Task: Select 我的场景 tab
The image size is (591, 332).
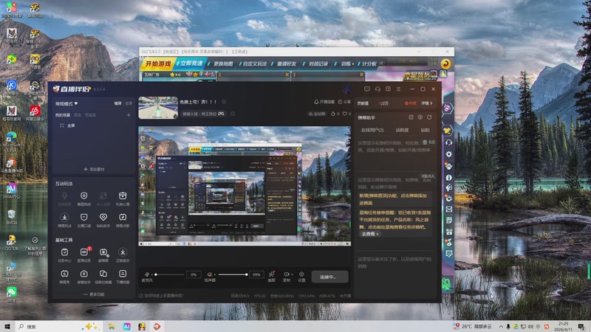Action: pos(63,115)
